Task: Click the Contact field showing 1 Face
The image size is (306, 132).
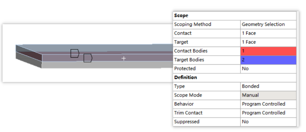Action: [268, 33]
